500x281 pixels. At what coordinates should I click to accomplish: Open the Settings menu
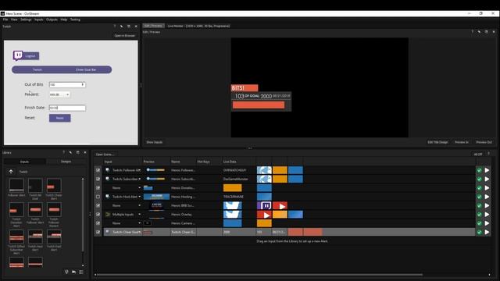pyautogui.click(x=26, y=20)
